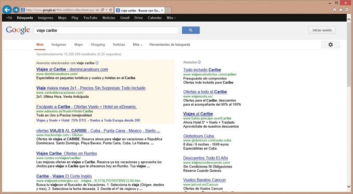
Task: Open Maps in the black Google bar
Action: (x=62, y=18)
